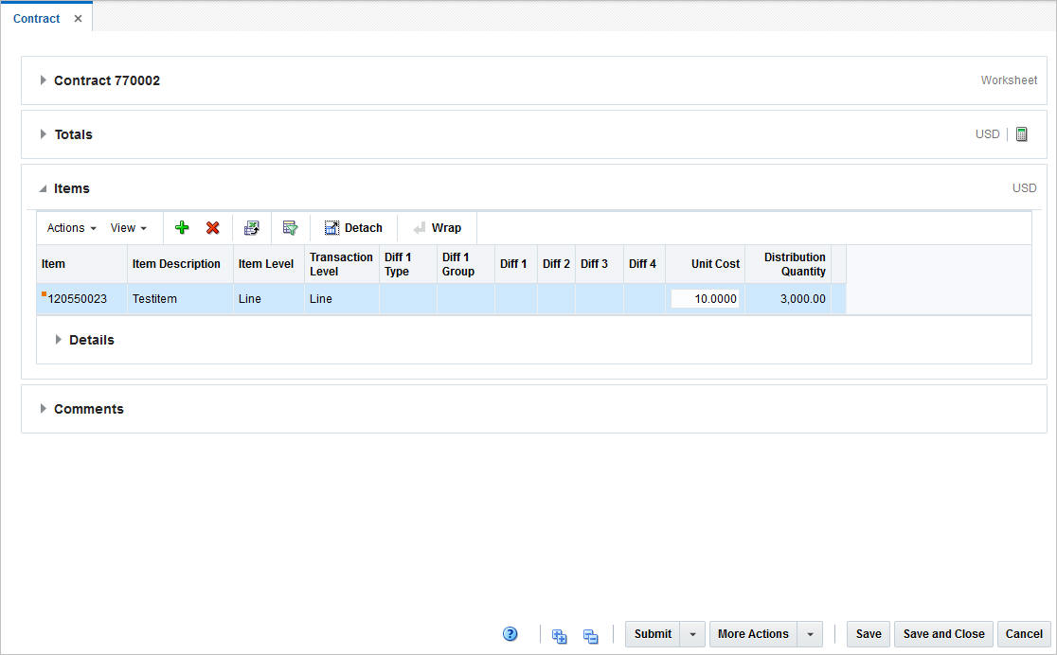Click the Item Description column header

pos(180,264)
